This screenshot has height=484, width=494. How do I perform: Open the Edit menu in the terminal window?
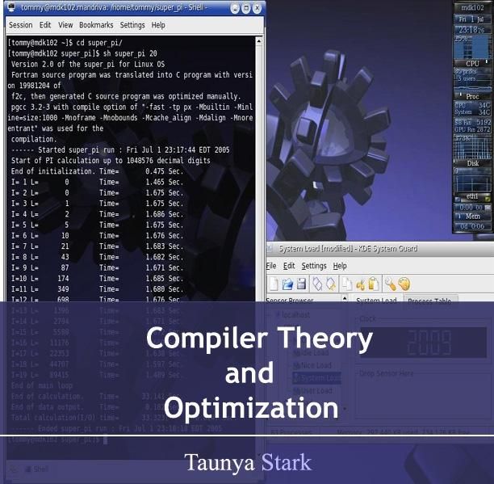click(45, 25)
